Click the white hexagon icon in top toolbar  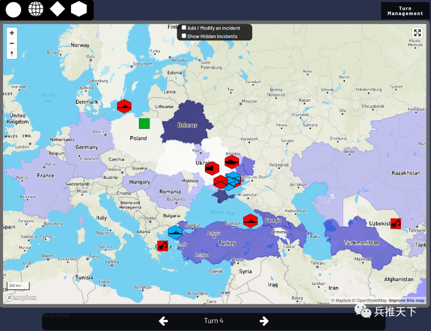(x=79, y=9)
